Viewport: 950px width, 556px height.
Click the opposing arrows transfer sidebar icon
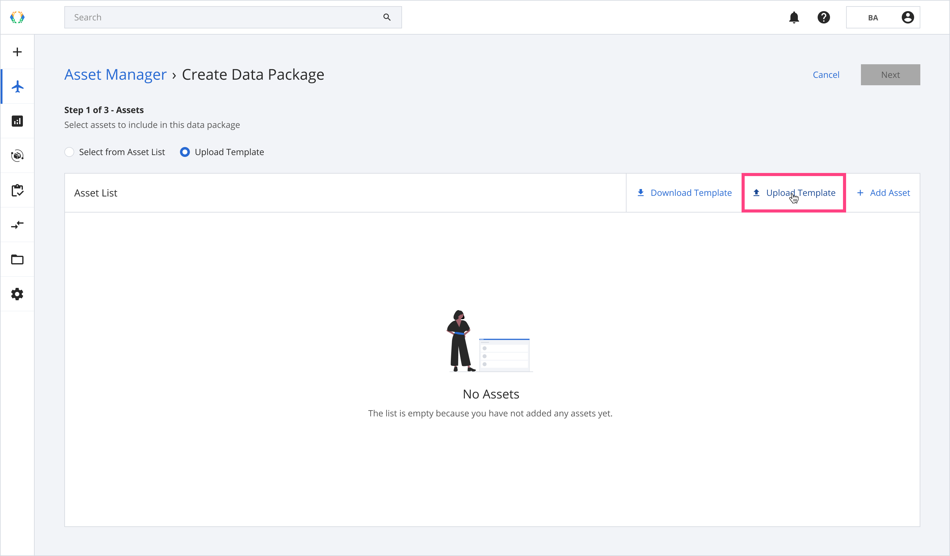point(17,225)
